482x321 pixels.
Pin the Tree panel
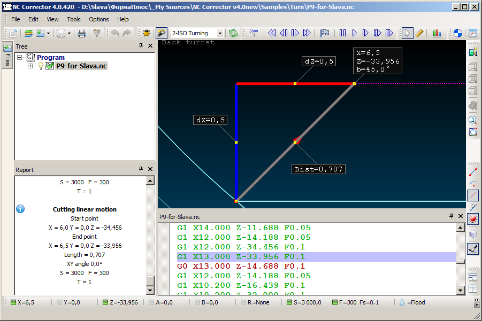point(141,46)
